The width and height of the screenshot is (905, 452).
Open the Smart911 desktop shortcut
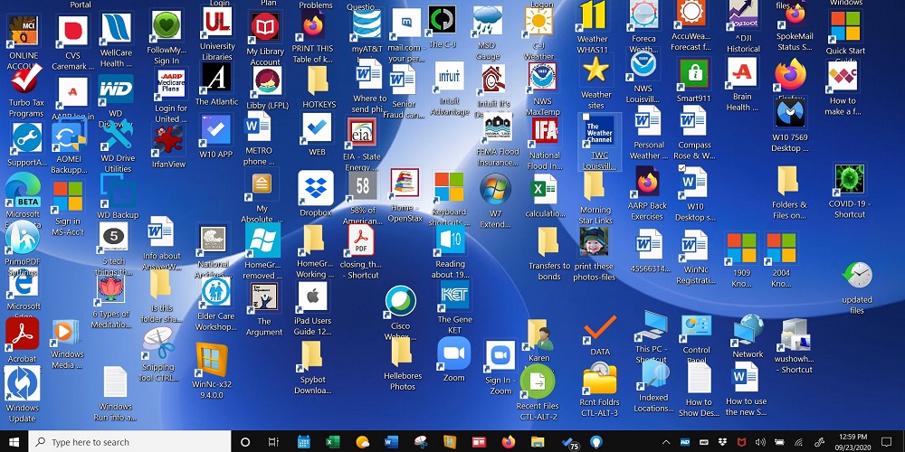(694, 74)
